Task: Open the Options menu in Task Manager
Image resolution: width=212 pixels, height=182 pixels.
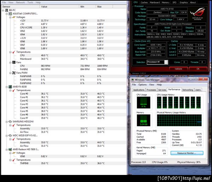Action: 142,85
